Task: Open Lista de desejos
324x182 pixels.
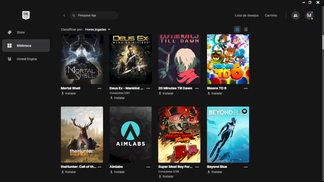Action: pyautogui.click(x=247, y=15)
